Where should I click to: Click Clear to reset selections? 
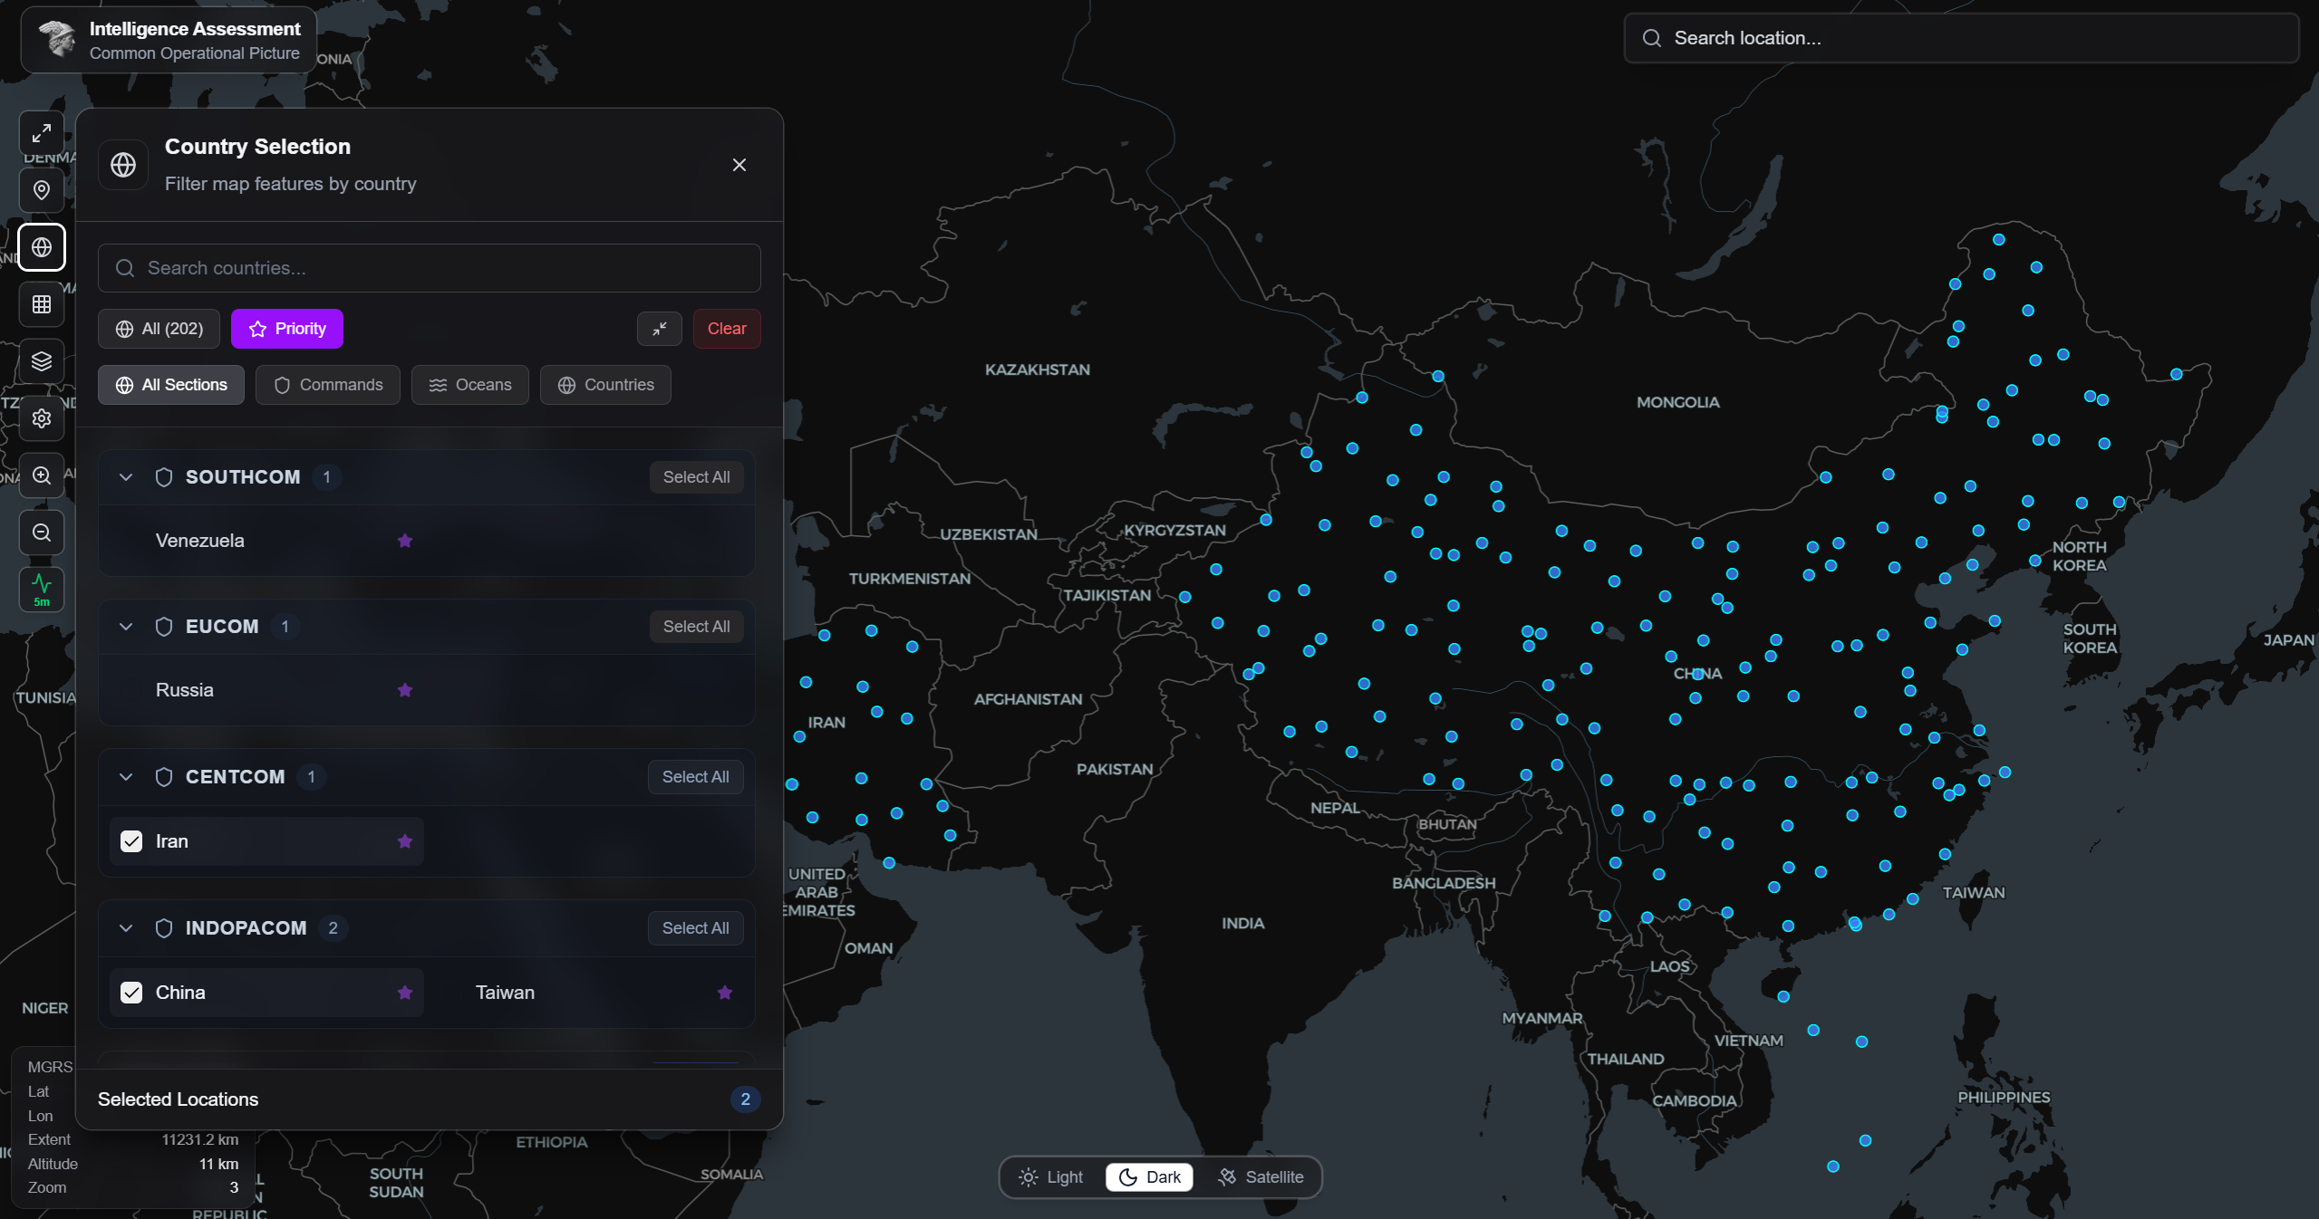coord(727,329)
